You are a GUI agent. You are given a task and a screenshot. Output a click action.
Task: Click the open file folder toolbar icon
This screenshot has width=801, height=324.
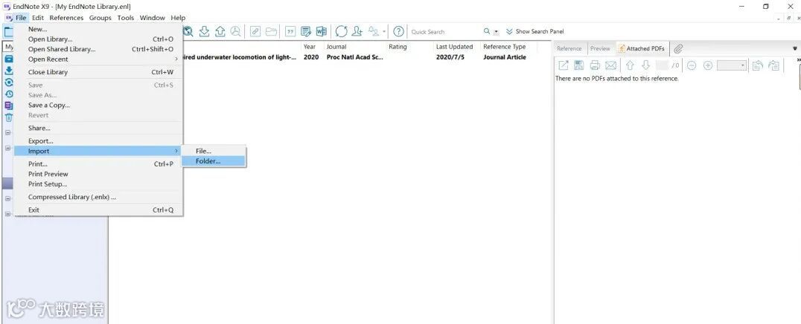[x=271, y=32]
